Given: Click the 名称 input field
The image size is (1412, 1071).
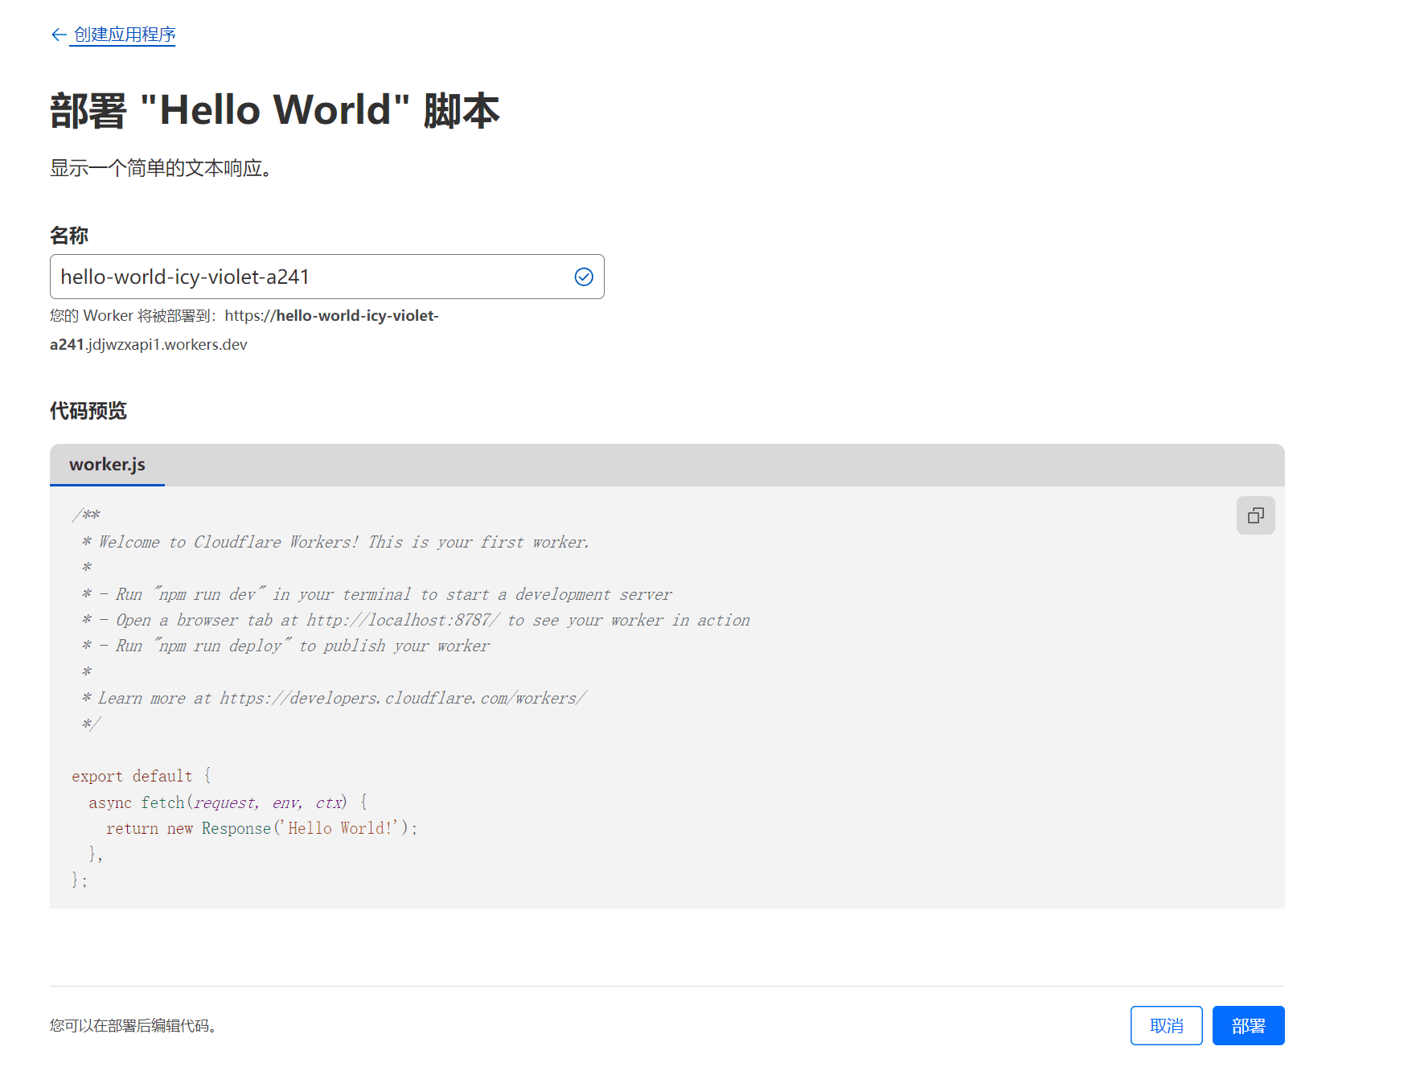Looking at the screenshot, I should click(306, 277).
